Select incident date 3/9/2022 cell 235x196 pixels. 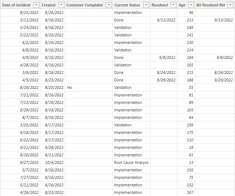tap(20, 72)
